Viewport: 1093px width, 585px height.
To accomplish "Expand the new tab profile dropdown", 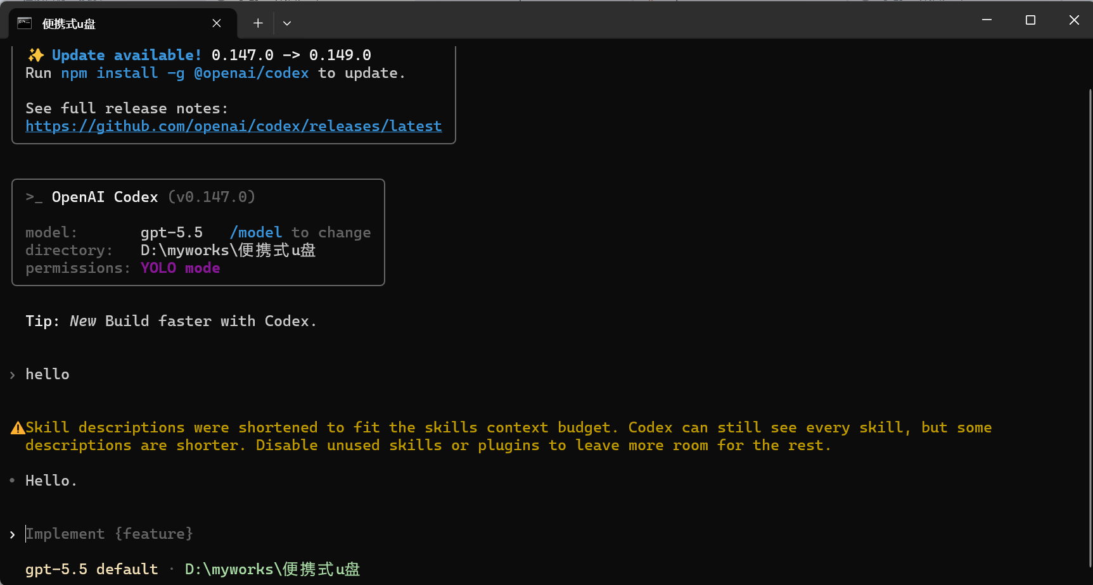I will pos(287,23).
